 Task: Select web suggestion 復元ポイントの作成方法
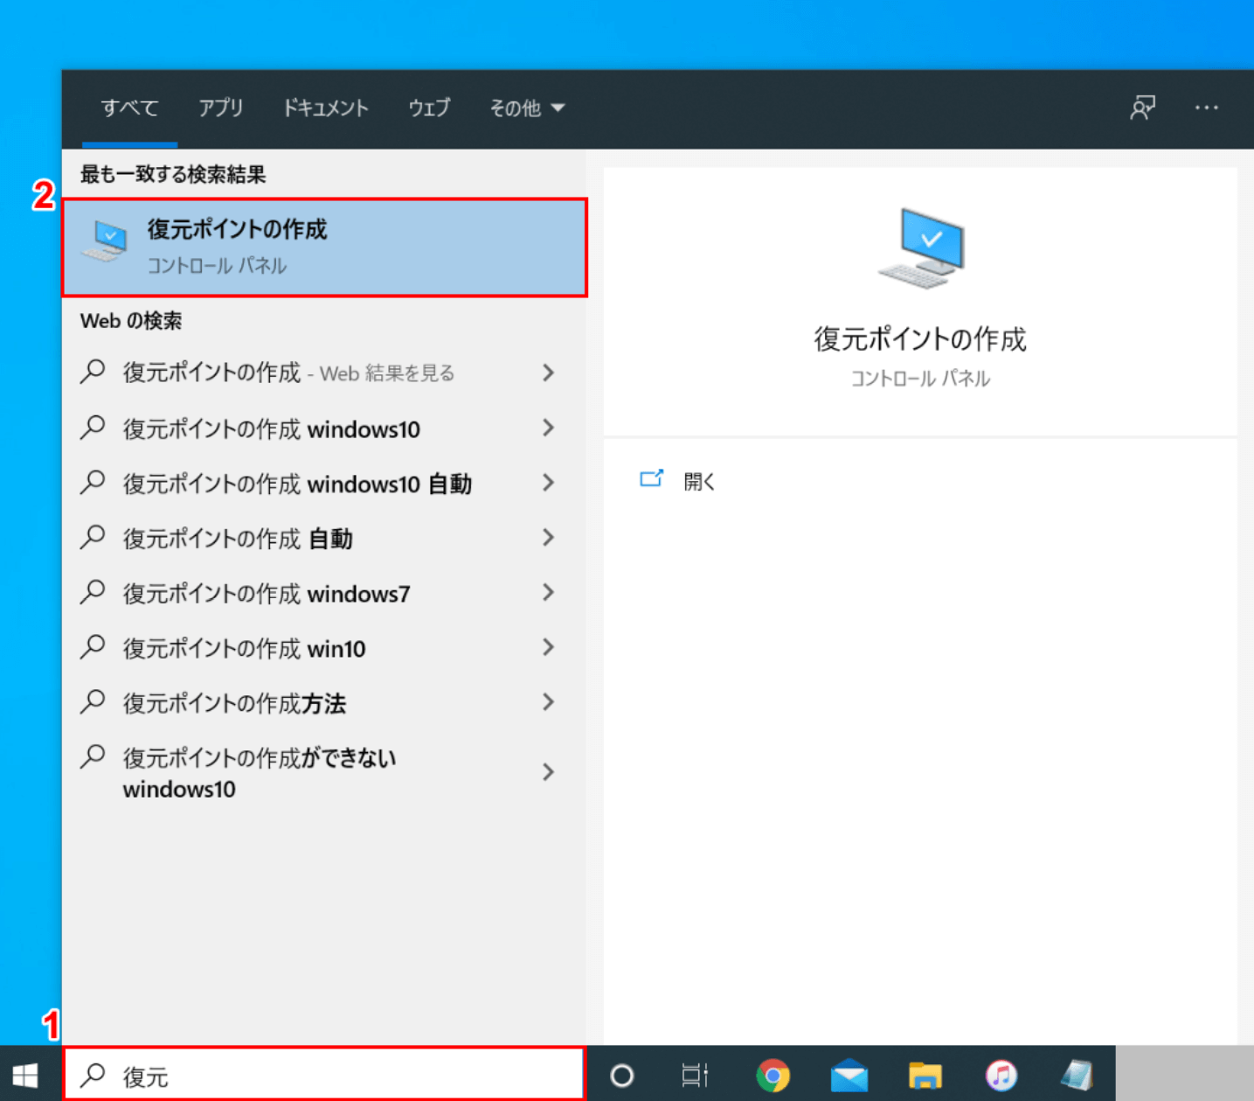[234, 703]
